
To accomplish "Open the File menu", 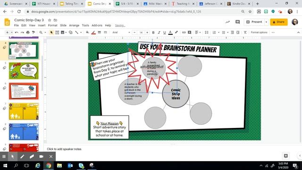I will point(17,25).
